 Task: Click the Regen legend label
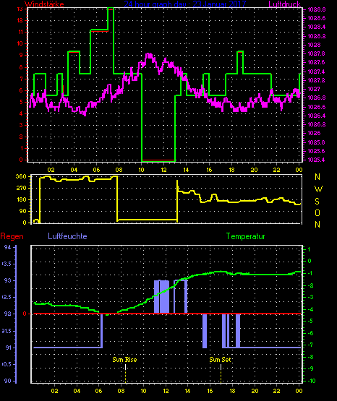tap(12, 236)
